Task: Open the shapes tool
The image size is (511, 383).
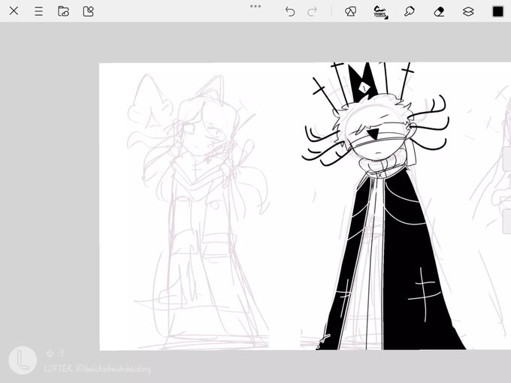Action: coord(350,12)
